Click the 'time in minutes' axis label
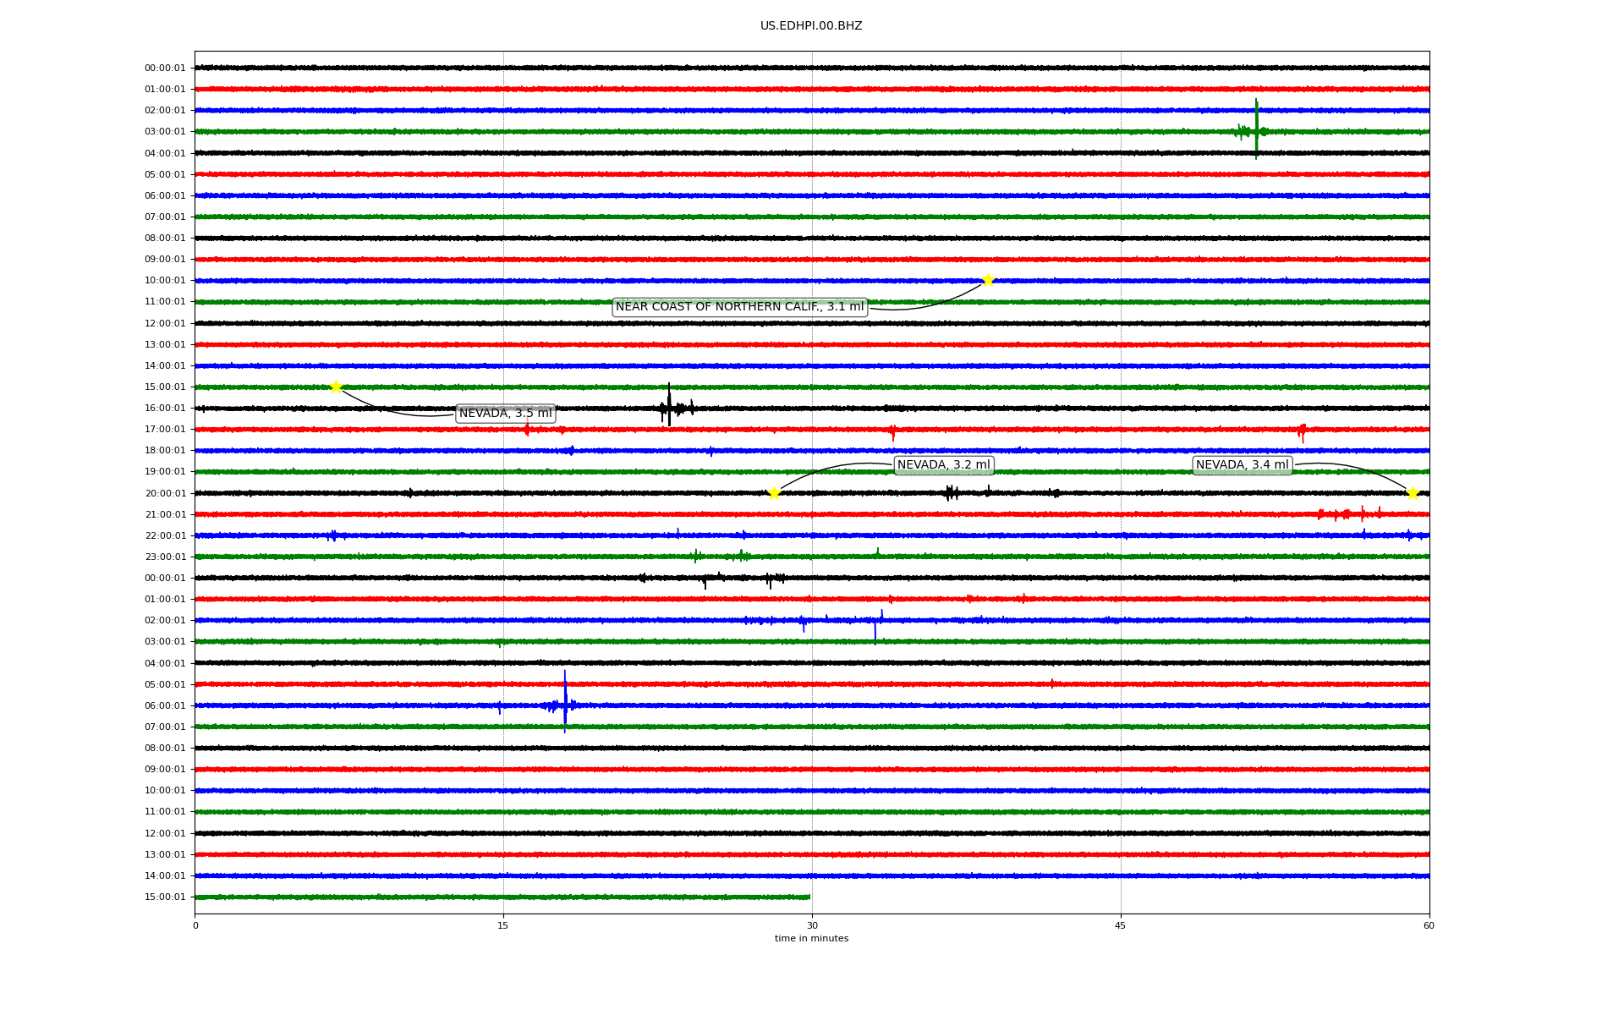The width and height of the screenshot is (1624, 1015). (811, 939)
